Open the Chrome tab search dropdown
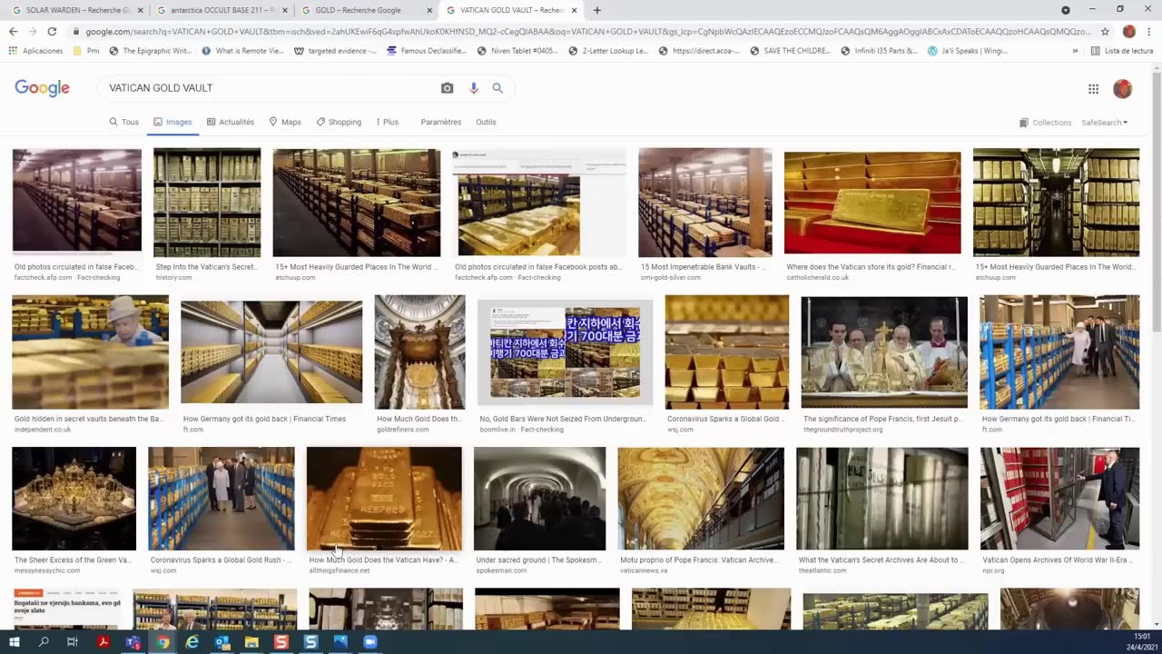Image resolution: width=1162 pixels, height=654 pixels. [1066, 10]
